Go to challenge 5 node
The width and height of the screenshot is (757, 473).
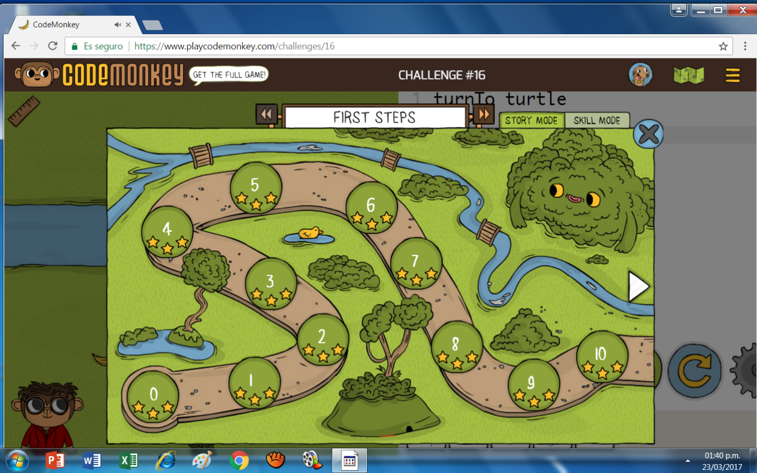coord(256,187)
